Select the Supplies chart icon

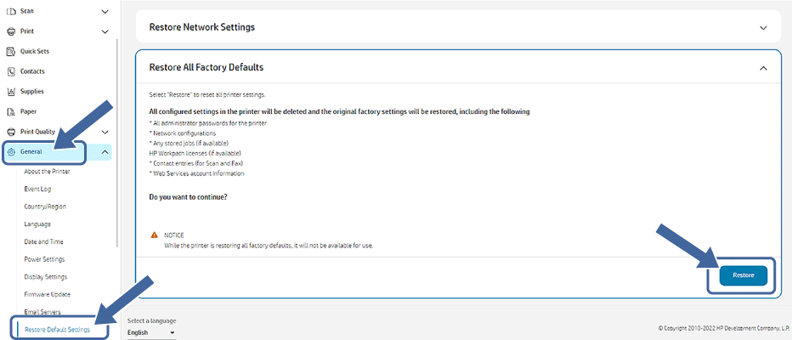click(11, 92)
